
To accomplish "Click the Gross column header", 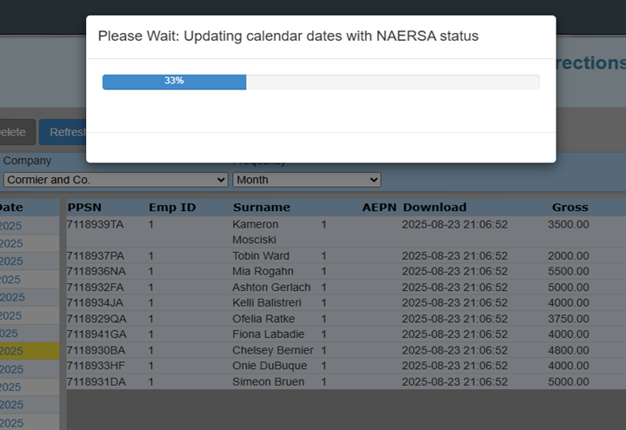I will coord(569,208).
